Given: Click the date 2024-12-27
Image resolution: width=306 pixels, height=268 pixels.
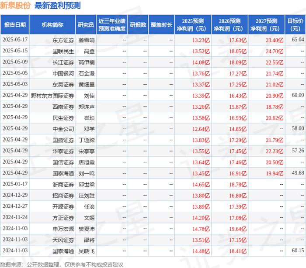Looking at the screenshot, I should pos(15,206).
